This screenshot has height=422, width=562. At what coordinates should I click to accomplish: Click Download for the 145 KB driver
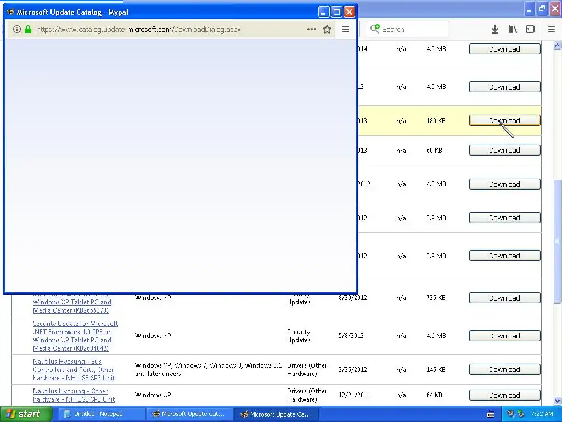click(505, 370)
